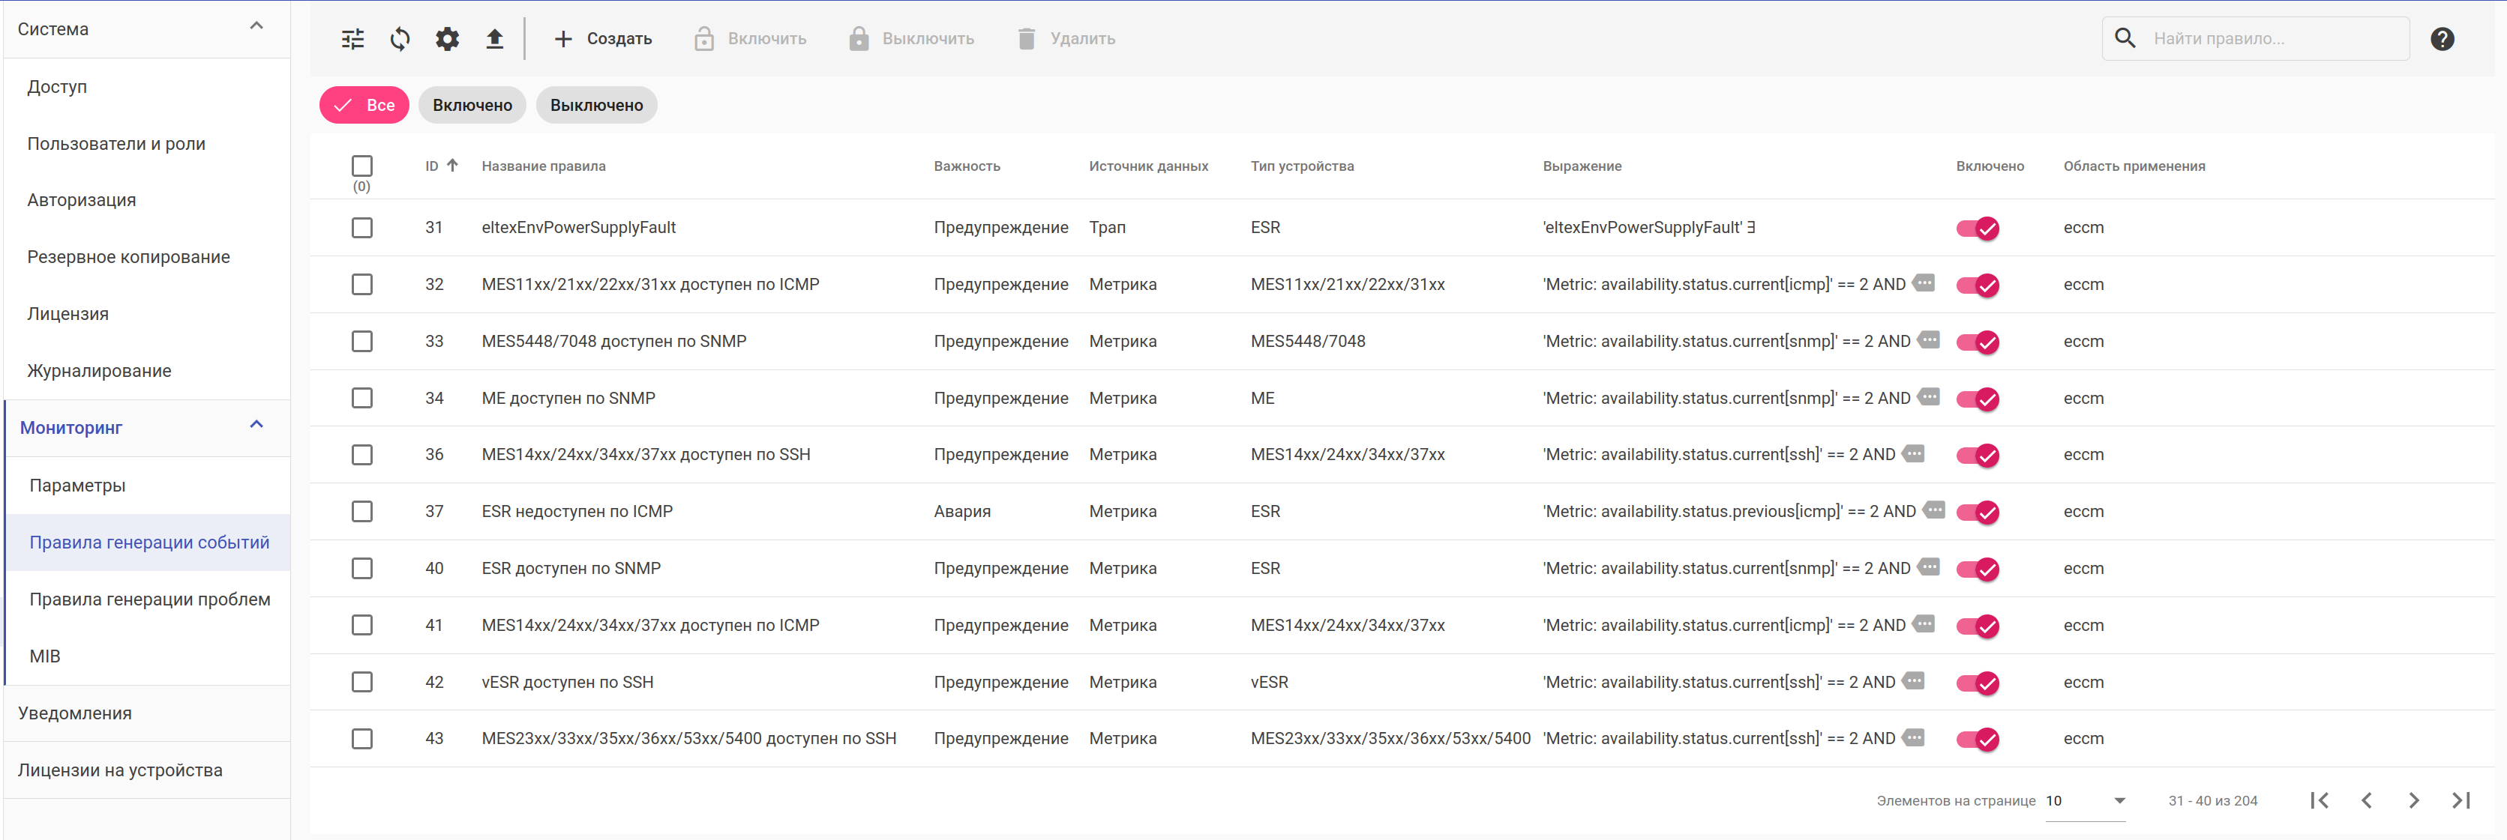Open the help question mark icon
The height and width of the screenshot is (840, 2507).
pyautogui.click(x=2441, y=39)
